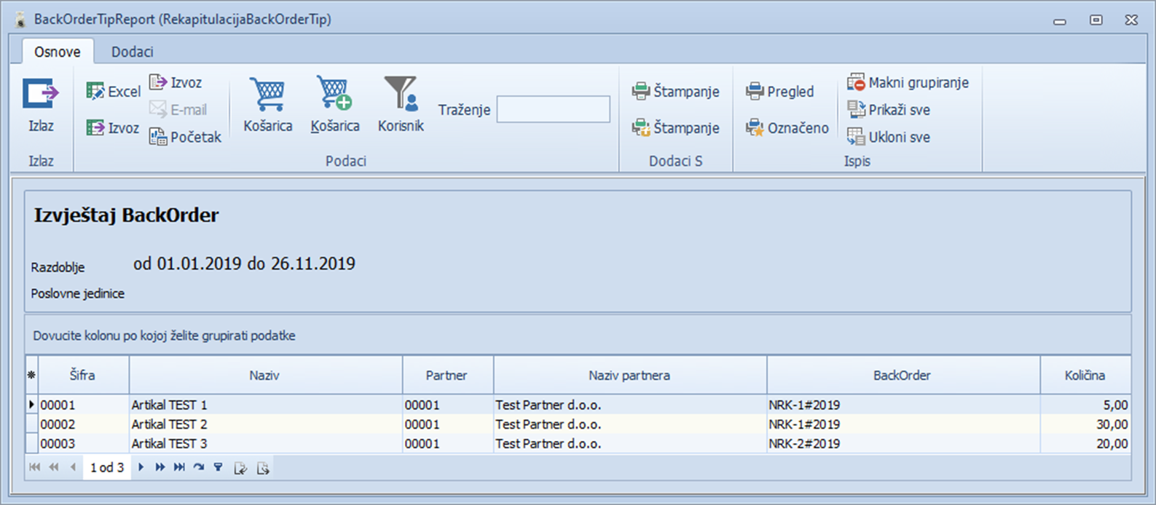Jump to last record in navigator

179,468
